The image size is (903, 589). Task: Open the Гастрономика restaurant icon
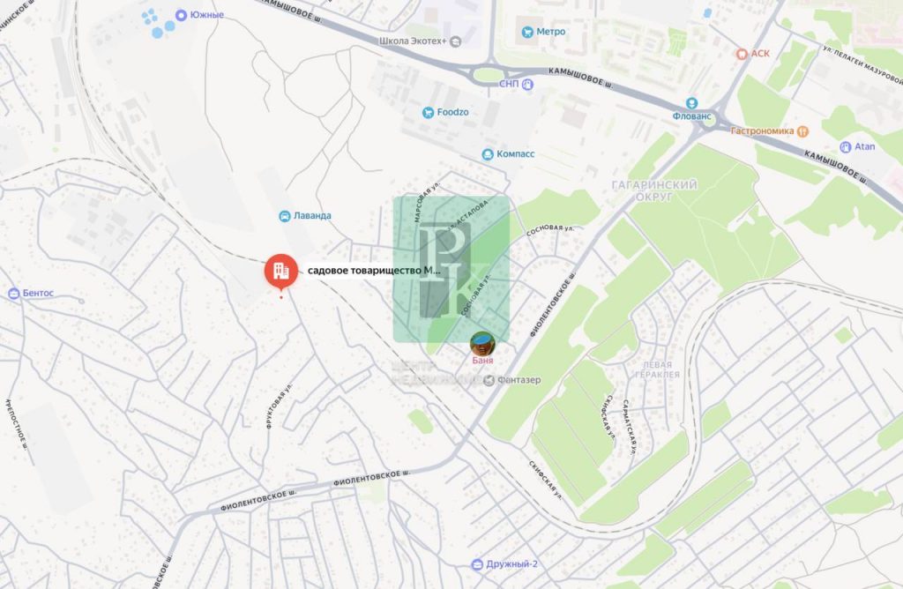802,131
